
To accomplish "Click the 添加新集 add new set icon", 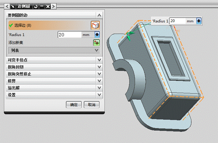I will click(97, 43).
